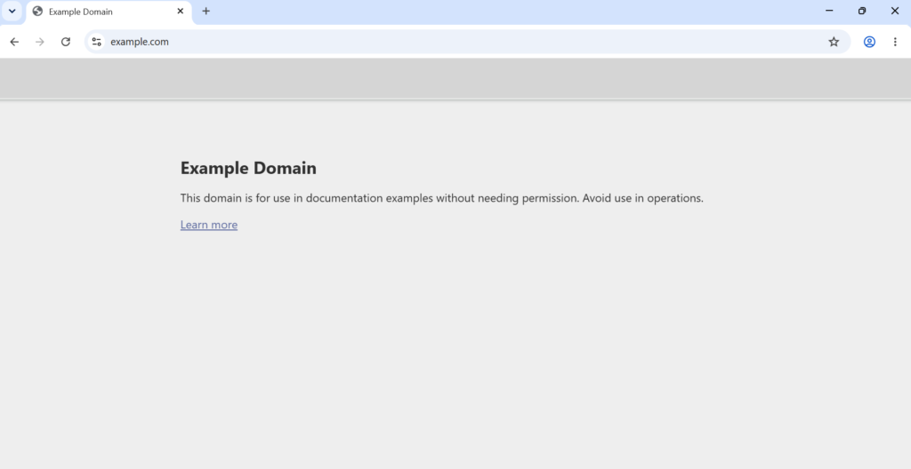Click the forward navigation arrow
The height and width of the screenshot is (469, 911).
(x=39, y=42)
